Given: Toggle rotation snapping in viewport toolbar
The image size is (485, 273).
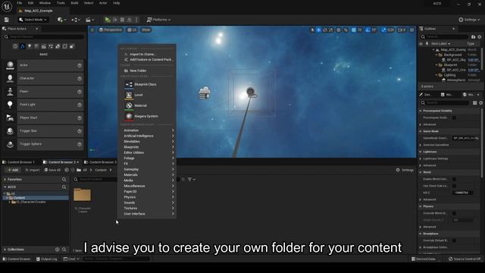Looking at the screenshot, I should coord(368,30).
